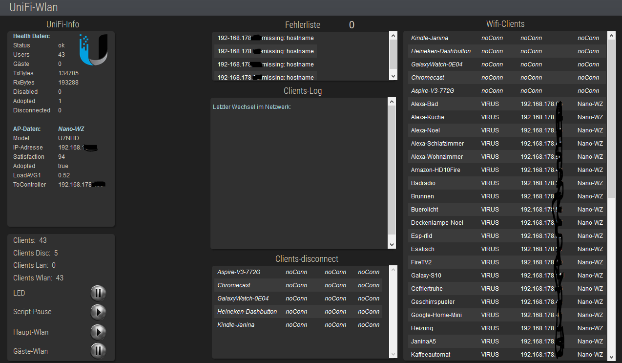Select the Deckenlampe-Noel client row
Screen dimensions: 622x363
click(508, 223)
